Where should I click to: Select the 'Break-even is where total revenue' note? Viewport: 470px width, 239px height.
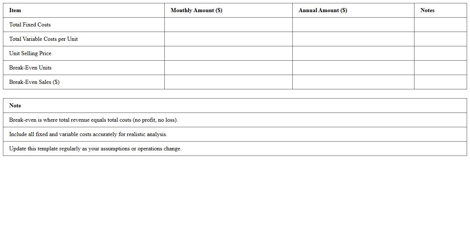[x=93, y=120]
